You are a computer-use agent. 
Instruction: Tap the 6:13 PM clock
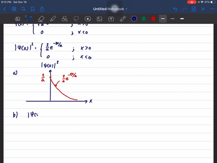coord(6,2)
